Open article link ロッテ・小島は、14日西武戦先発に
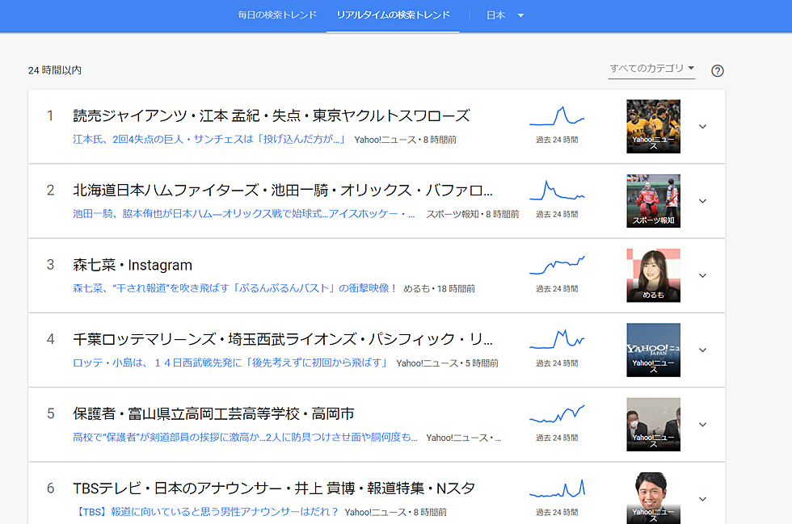The width and height of the screenshot is (792, 524). pos(230,363)
